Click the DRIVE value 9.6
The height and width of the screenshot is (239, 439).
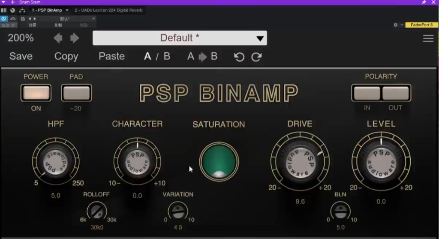coord(300,201)
